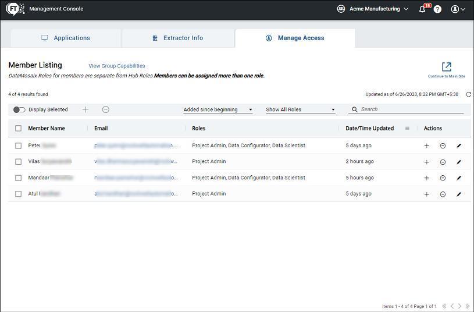Toggle the Display Selected switch
This screenshot has height=312, width=474.
[x=19, y=109]
